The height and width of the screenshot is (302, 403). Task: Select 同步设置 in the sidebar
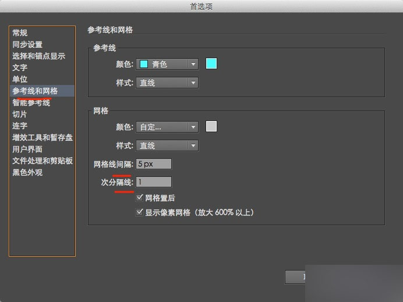(x=27, y=45)
